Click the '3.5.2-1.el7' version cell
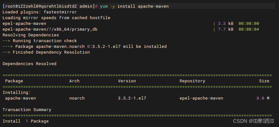This screenshot has width=279, height=127. pyautogui.click(x=132, y=98)
